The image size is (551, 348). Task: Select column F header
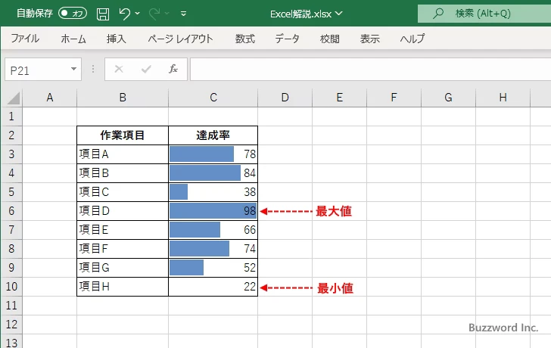(394, 98)
